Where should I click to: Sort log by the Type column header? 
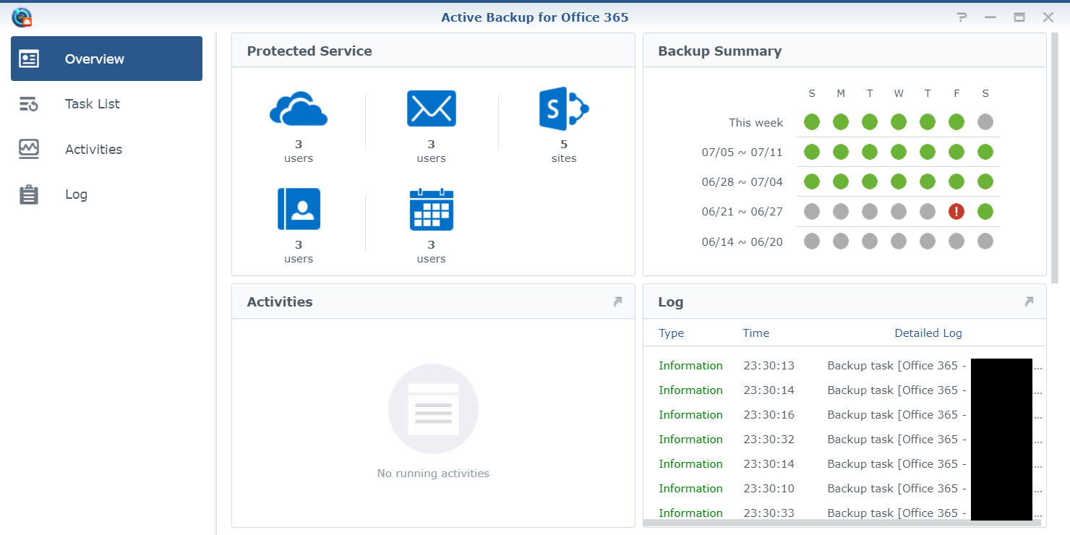(x=671, y=333)
